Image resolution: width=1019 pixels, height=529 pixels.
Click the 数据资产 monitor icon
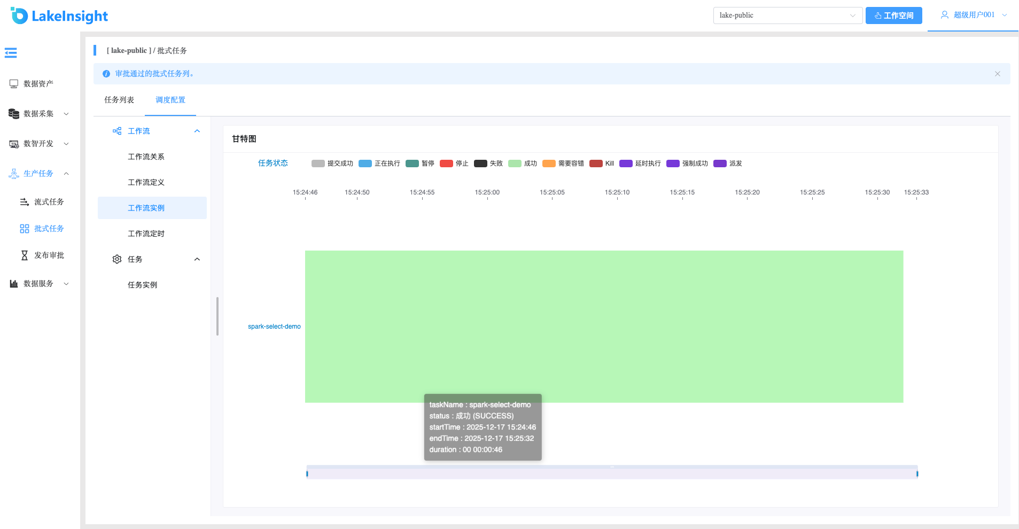point(14,84)
